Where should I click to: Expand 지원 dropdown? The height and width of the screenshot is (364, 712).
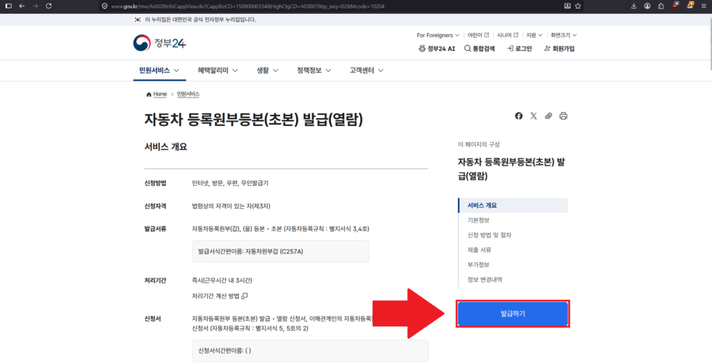pos(535,35)
